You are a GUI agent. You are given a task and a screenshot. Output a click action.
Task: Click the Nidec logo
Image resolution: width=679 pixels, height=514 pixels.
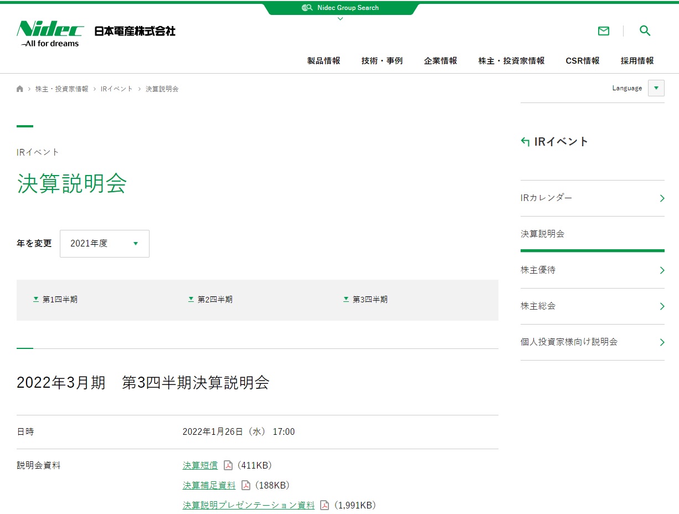click(x=50, y=33)
